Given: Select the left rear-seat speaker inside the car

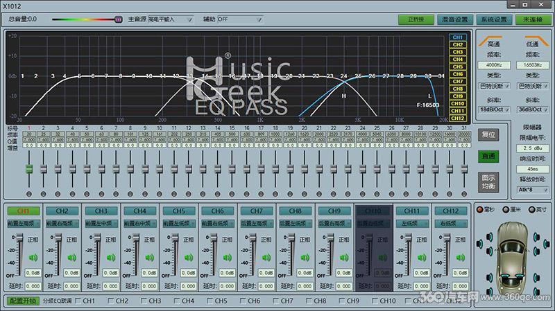Looking at the screenshot, I should [505, 276].
